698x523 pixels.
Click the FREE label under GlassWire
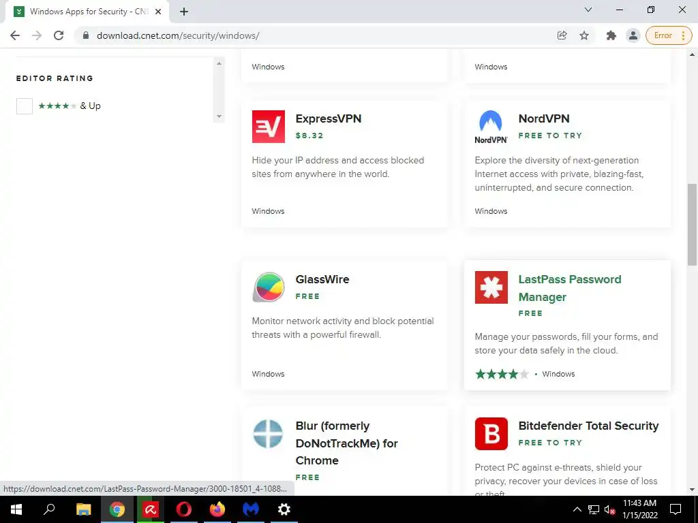pyautogui.click(x=307, y=296)
